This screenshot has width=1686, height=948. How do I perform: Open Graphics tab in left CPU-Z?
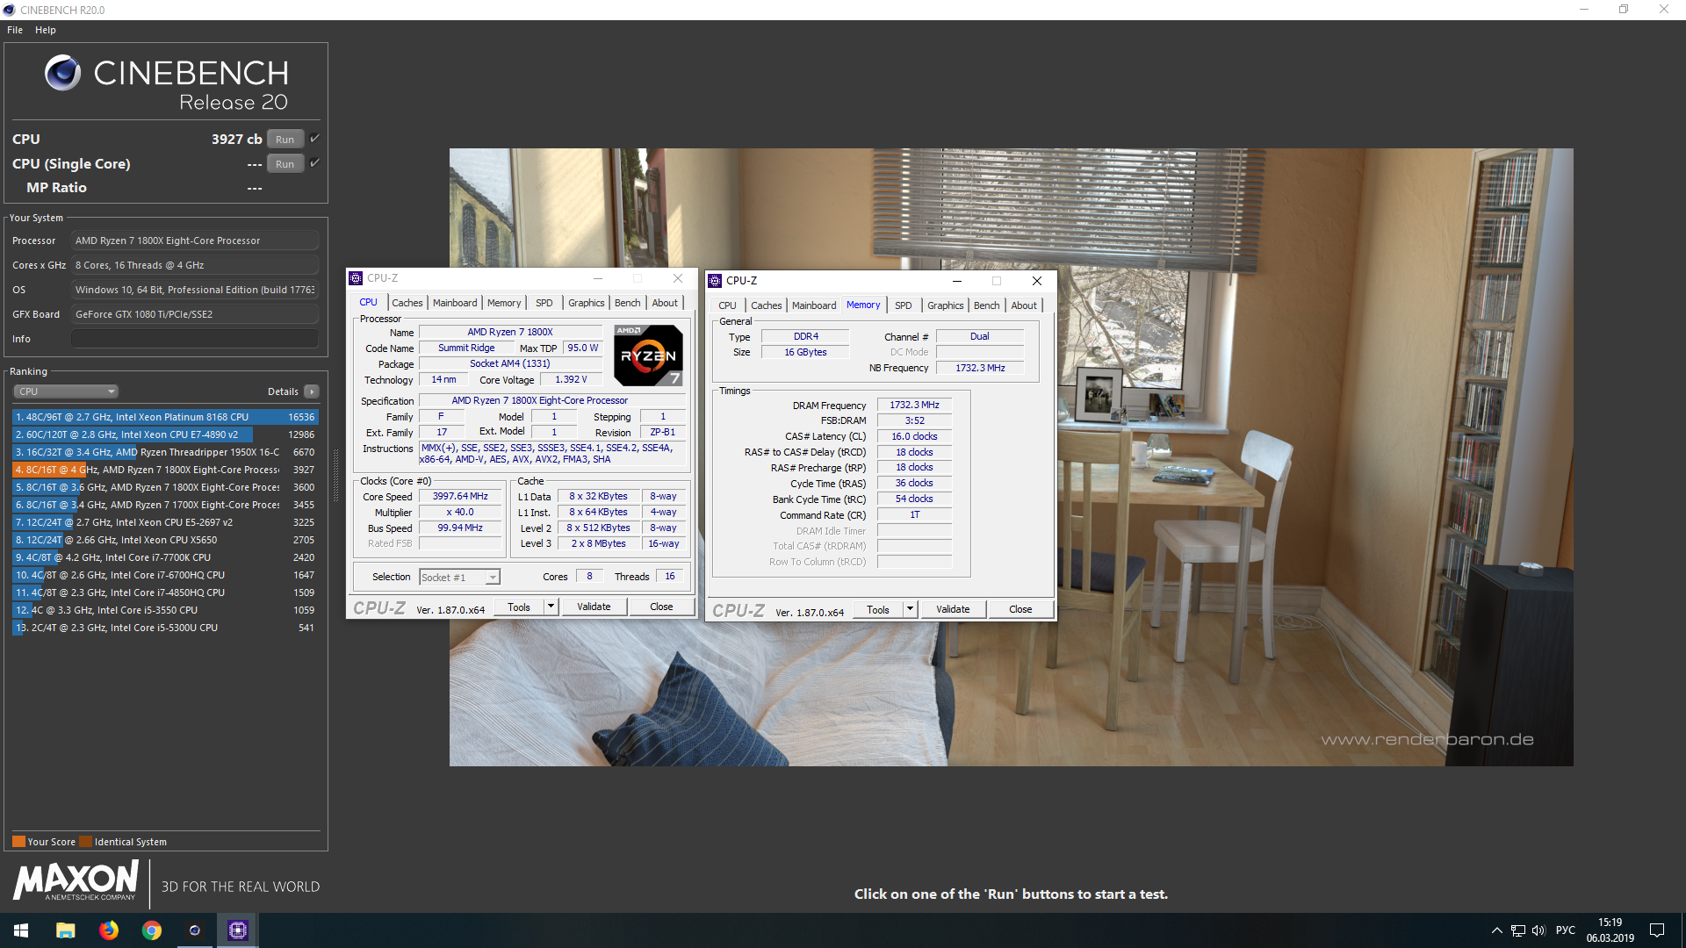(586, 303)
